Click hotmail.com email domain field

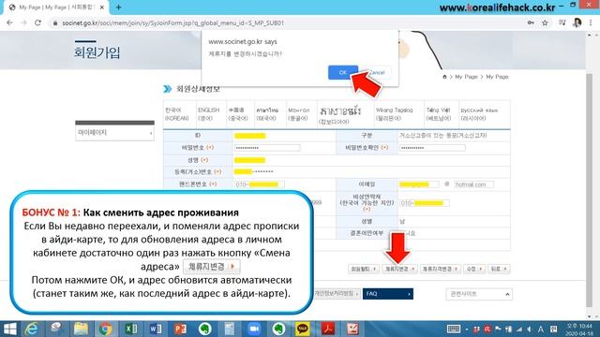[x=473, y=184]
